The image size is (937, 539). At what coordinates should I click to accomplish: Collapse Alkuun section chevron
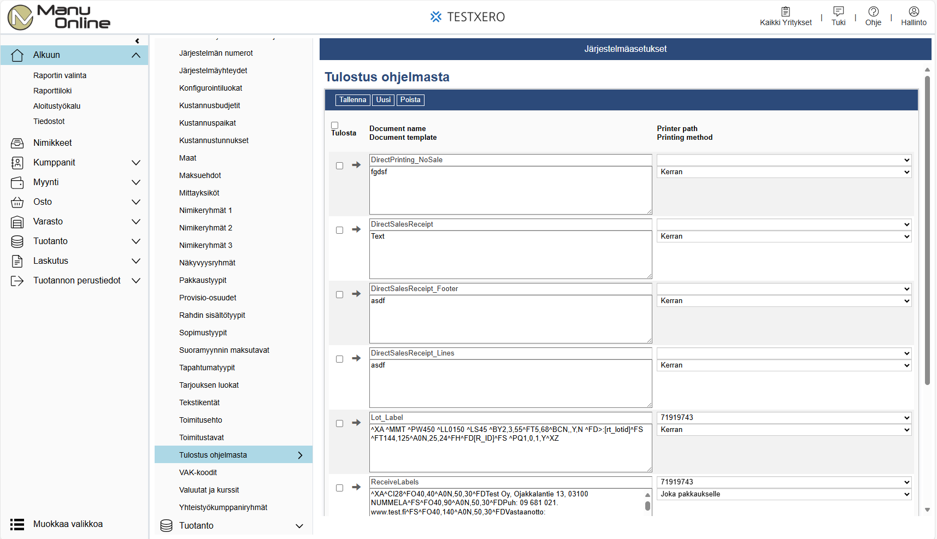click(136, 55)
